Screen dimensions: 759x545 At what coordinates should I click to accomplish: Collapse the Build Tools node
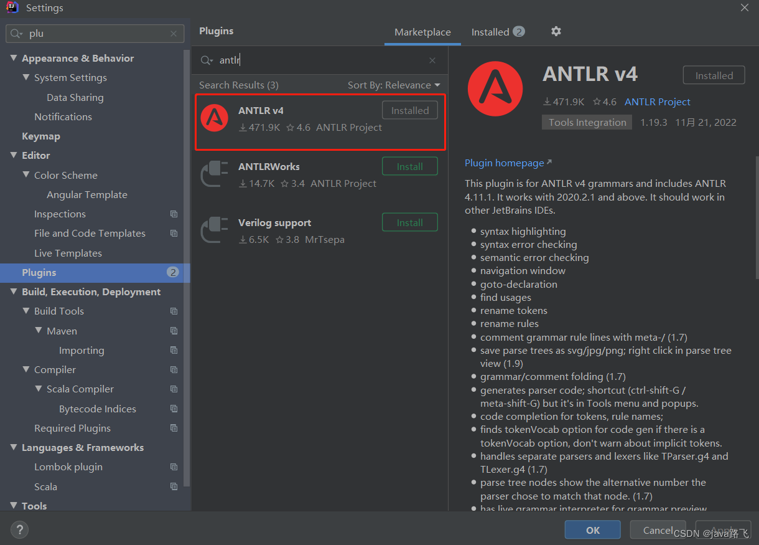coord(26,311)
